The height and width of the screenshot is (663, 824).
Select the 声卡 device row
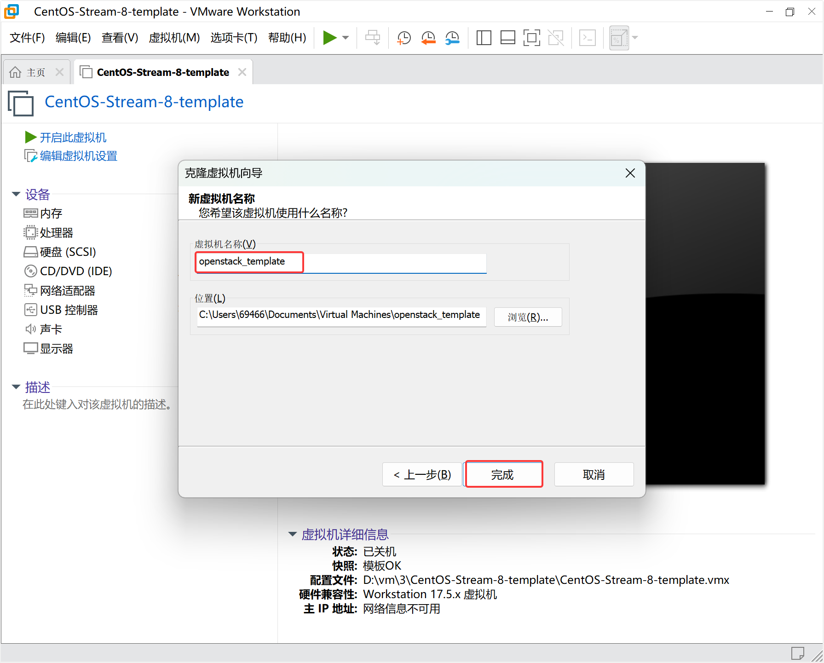(43, 329)
